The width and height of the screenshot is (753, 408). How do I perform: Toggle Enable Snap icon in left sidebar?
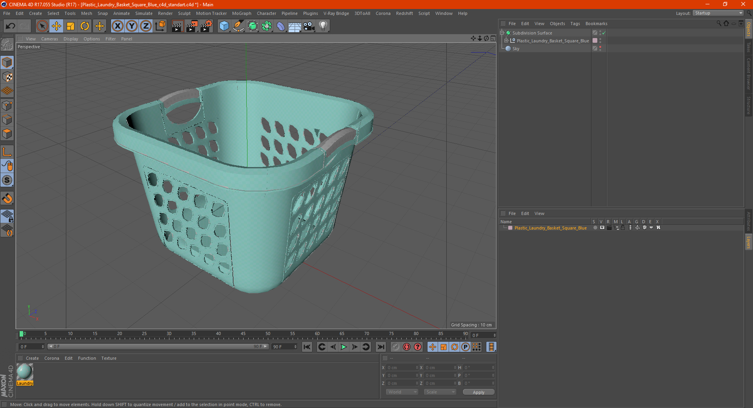point(7,180)
